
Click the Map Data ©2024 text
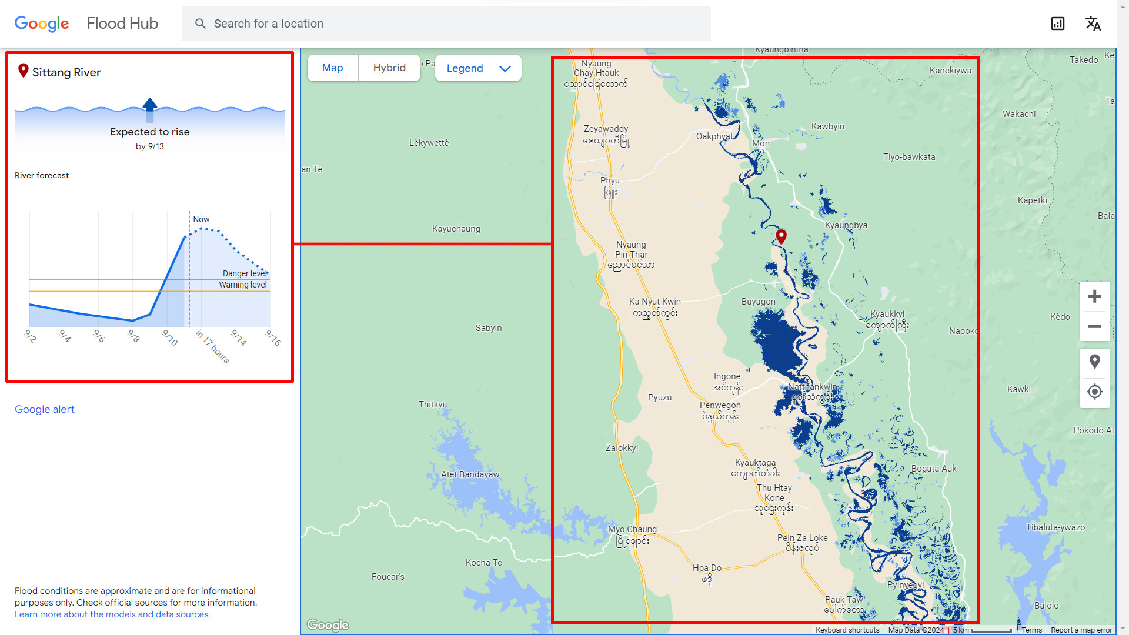coord(916,630)
